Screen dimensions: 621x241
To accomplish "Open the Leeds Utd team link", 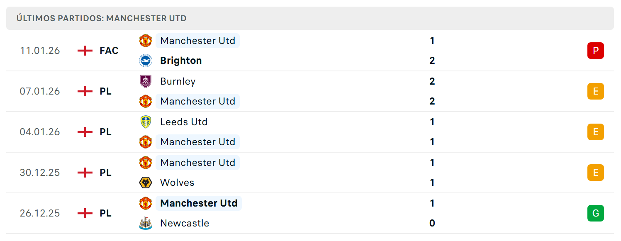I will click(x=184, y=122).
